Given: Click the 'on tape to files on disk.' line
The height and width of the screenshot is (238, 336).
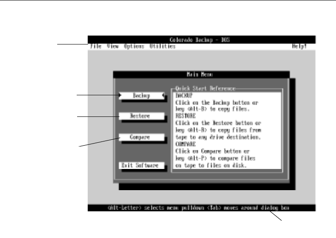Looking at the screenshot, I should point(211,166).
